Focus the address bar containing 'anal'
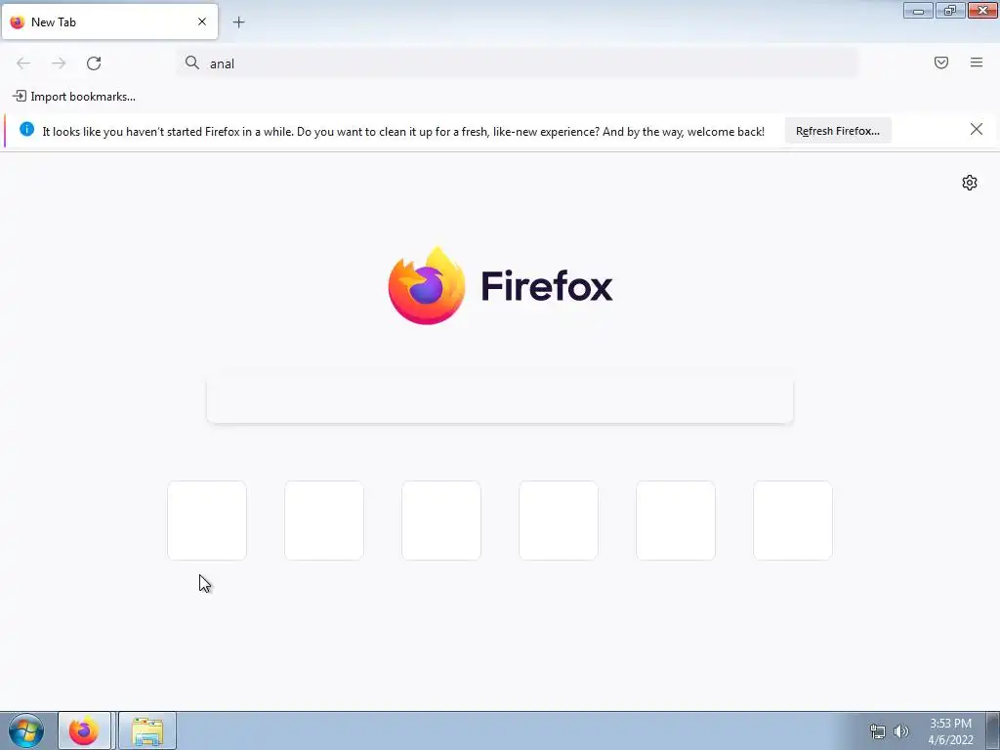This screenshot has width=1000, height=750. click(x=518, y=63)
